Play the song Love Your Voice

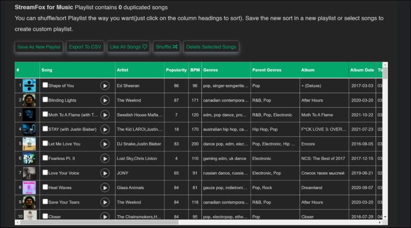pyautogui.click(x=105, y=173)
